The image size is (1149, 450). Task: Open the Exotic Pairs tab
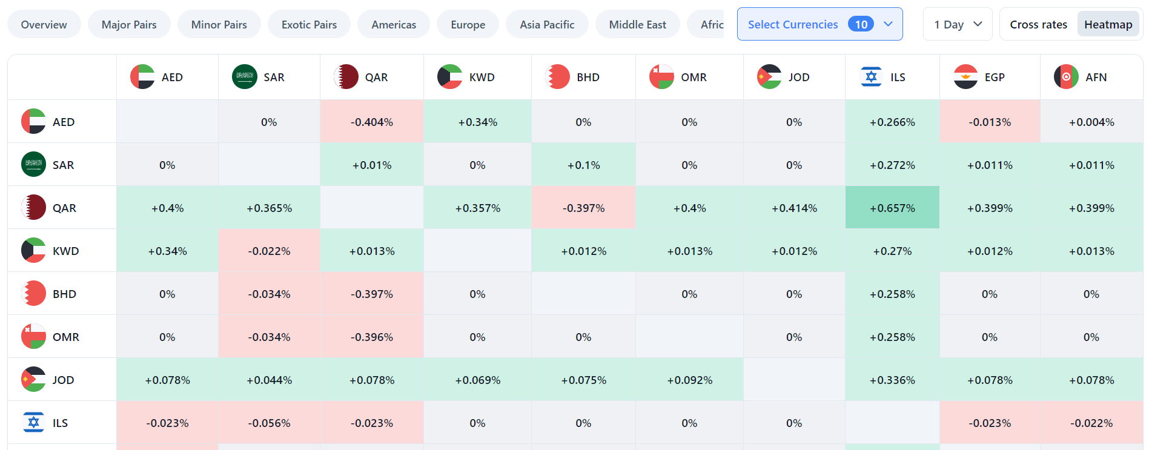[309, 24]
